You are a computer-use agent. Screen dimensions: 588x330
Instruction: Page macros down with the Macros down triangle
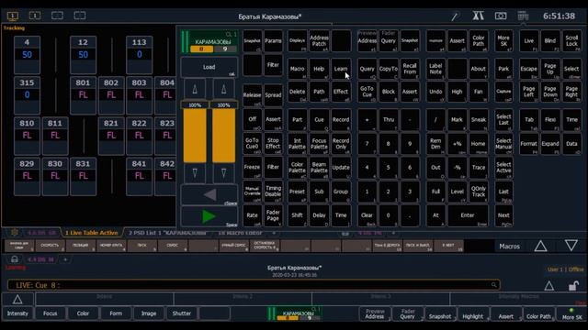(571, 246)
